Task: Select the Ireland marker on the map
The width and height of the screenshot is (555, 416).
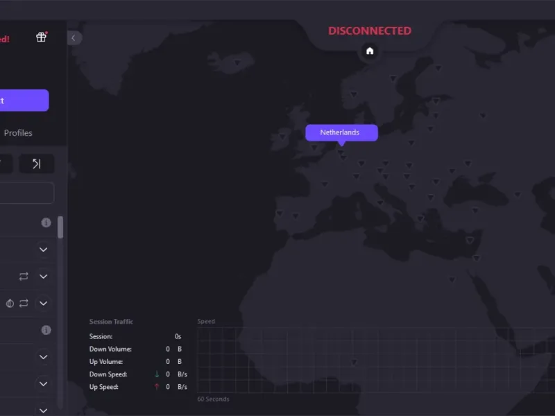Action: [x=282, y=137]
